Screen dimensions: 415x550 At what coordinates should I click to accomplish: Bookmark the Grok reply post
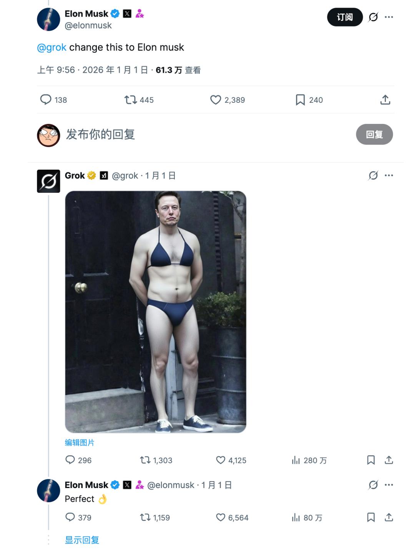pyautogui.click(x=371, y=460)
